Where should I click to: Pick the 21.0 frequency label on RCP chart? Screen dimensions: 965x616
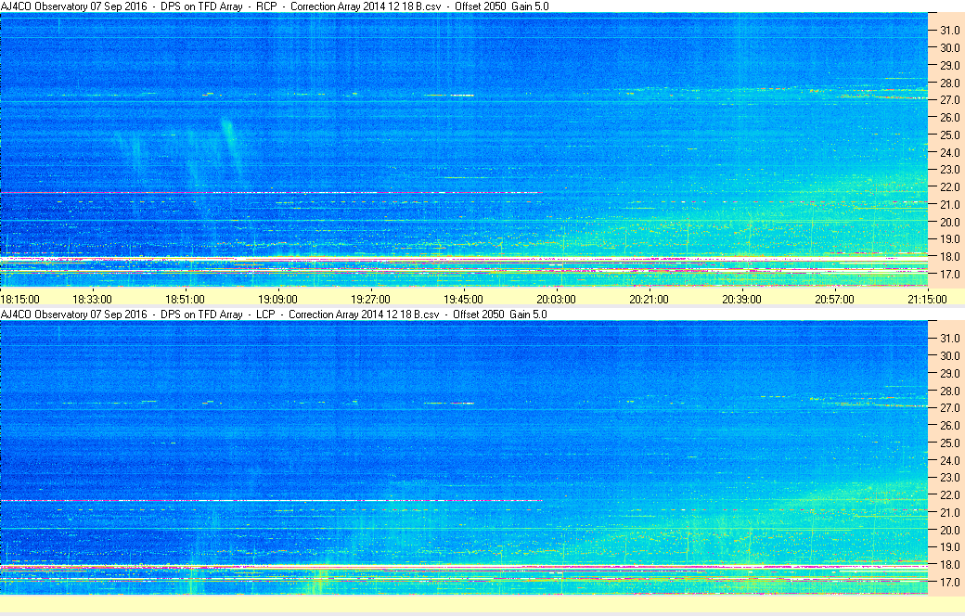pyautogui.click(x=949, y=204)
